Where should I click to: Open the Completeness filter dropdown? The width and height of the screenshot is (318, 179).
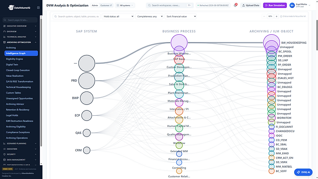(149, 16)
